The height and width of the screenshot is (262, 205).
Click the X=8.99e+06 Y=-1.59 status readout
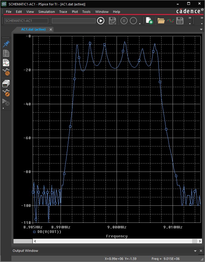(x=120, y=259)
